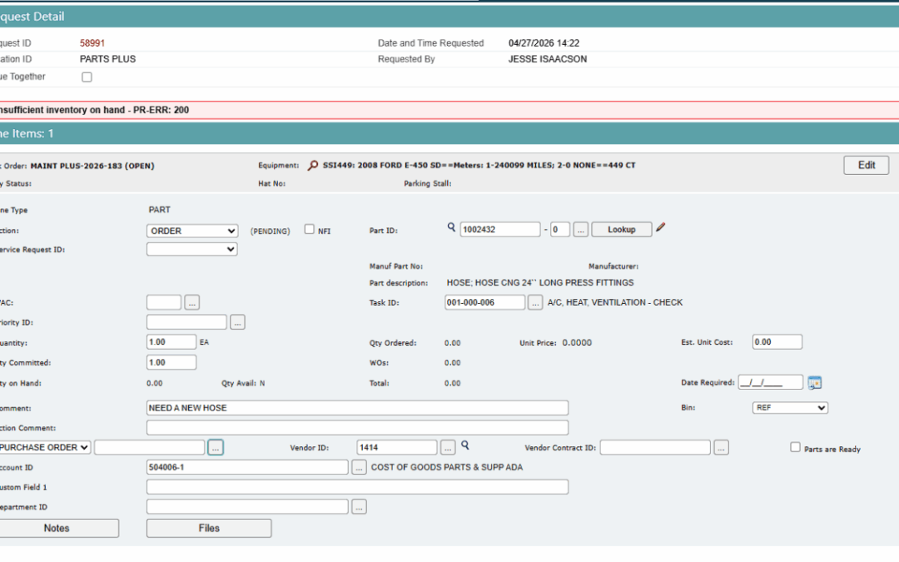Click the A/C, HEAT, VENTILATION - CHECK text
Screen dimensions: 899x562
615,302
